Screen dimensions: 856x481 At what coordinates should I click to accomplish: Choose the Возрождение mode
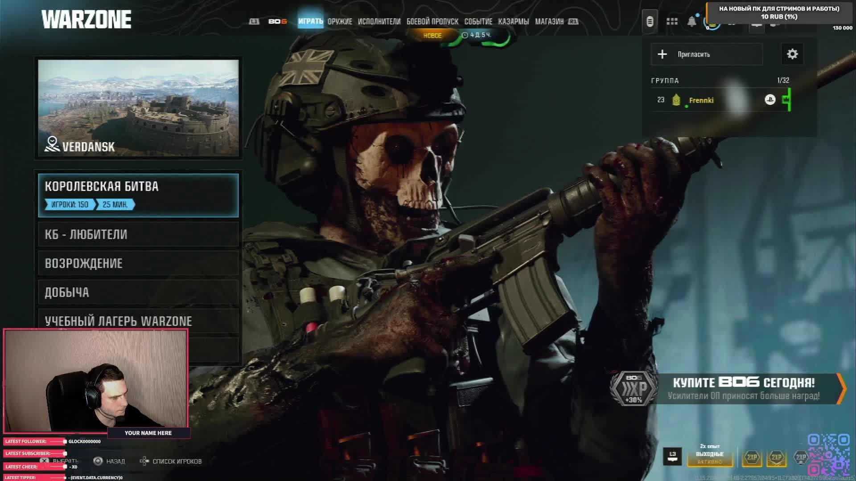tap(138, 263)
